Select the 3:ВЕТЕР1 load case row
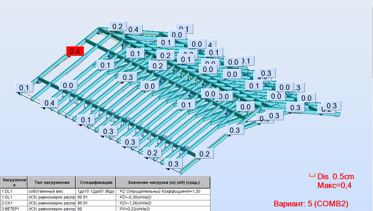Screen dimensions: 373x211 (13, 209)
